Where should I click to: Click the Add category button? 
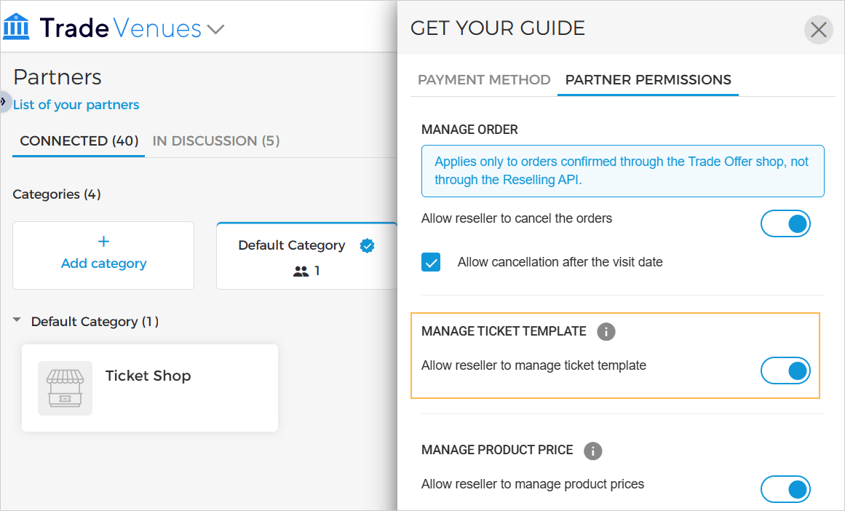(103, 255)
